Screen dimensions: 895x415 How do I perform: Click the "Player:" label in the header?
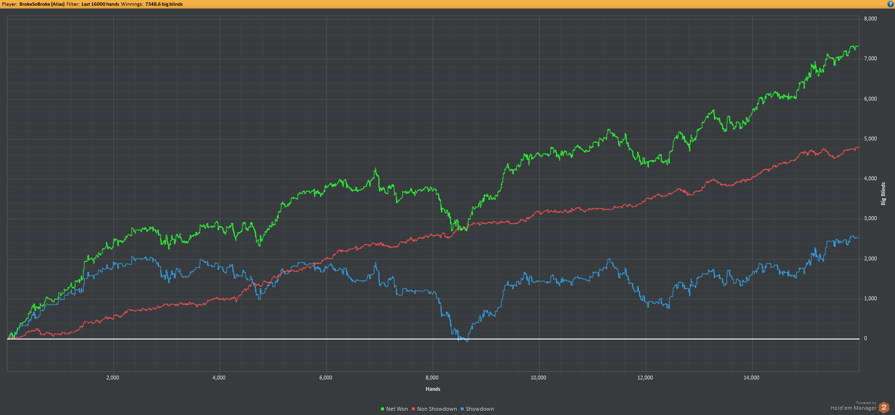pos(9,4)
